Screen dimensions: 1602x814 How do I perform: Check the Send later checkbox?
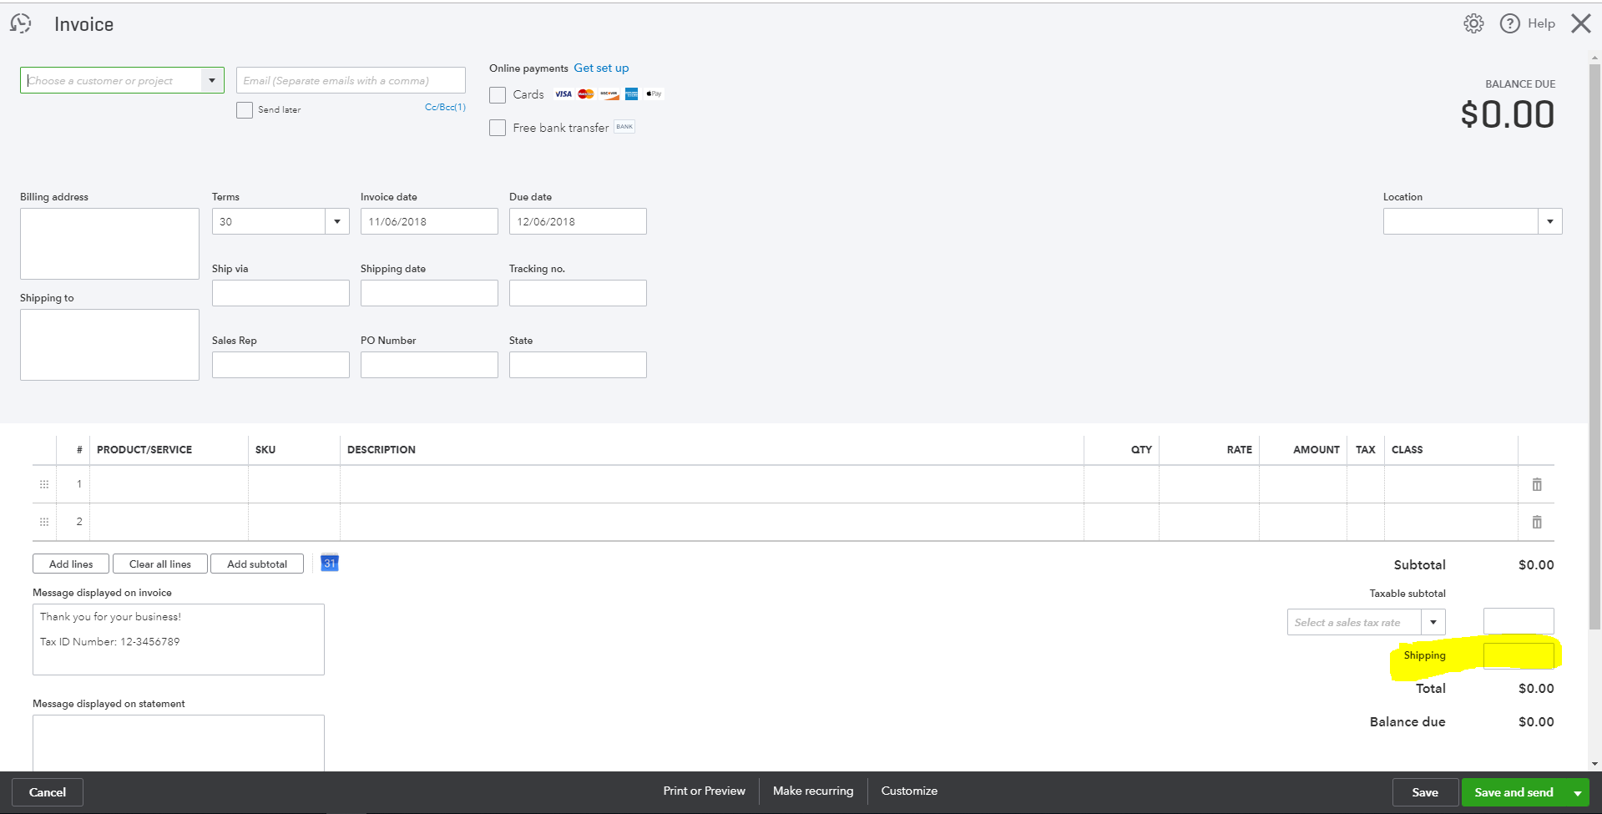point(244,109)
